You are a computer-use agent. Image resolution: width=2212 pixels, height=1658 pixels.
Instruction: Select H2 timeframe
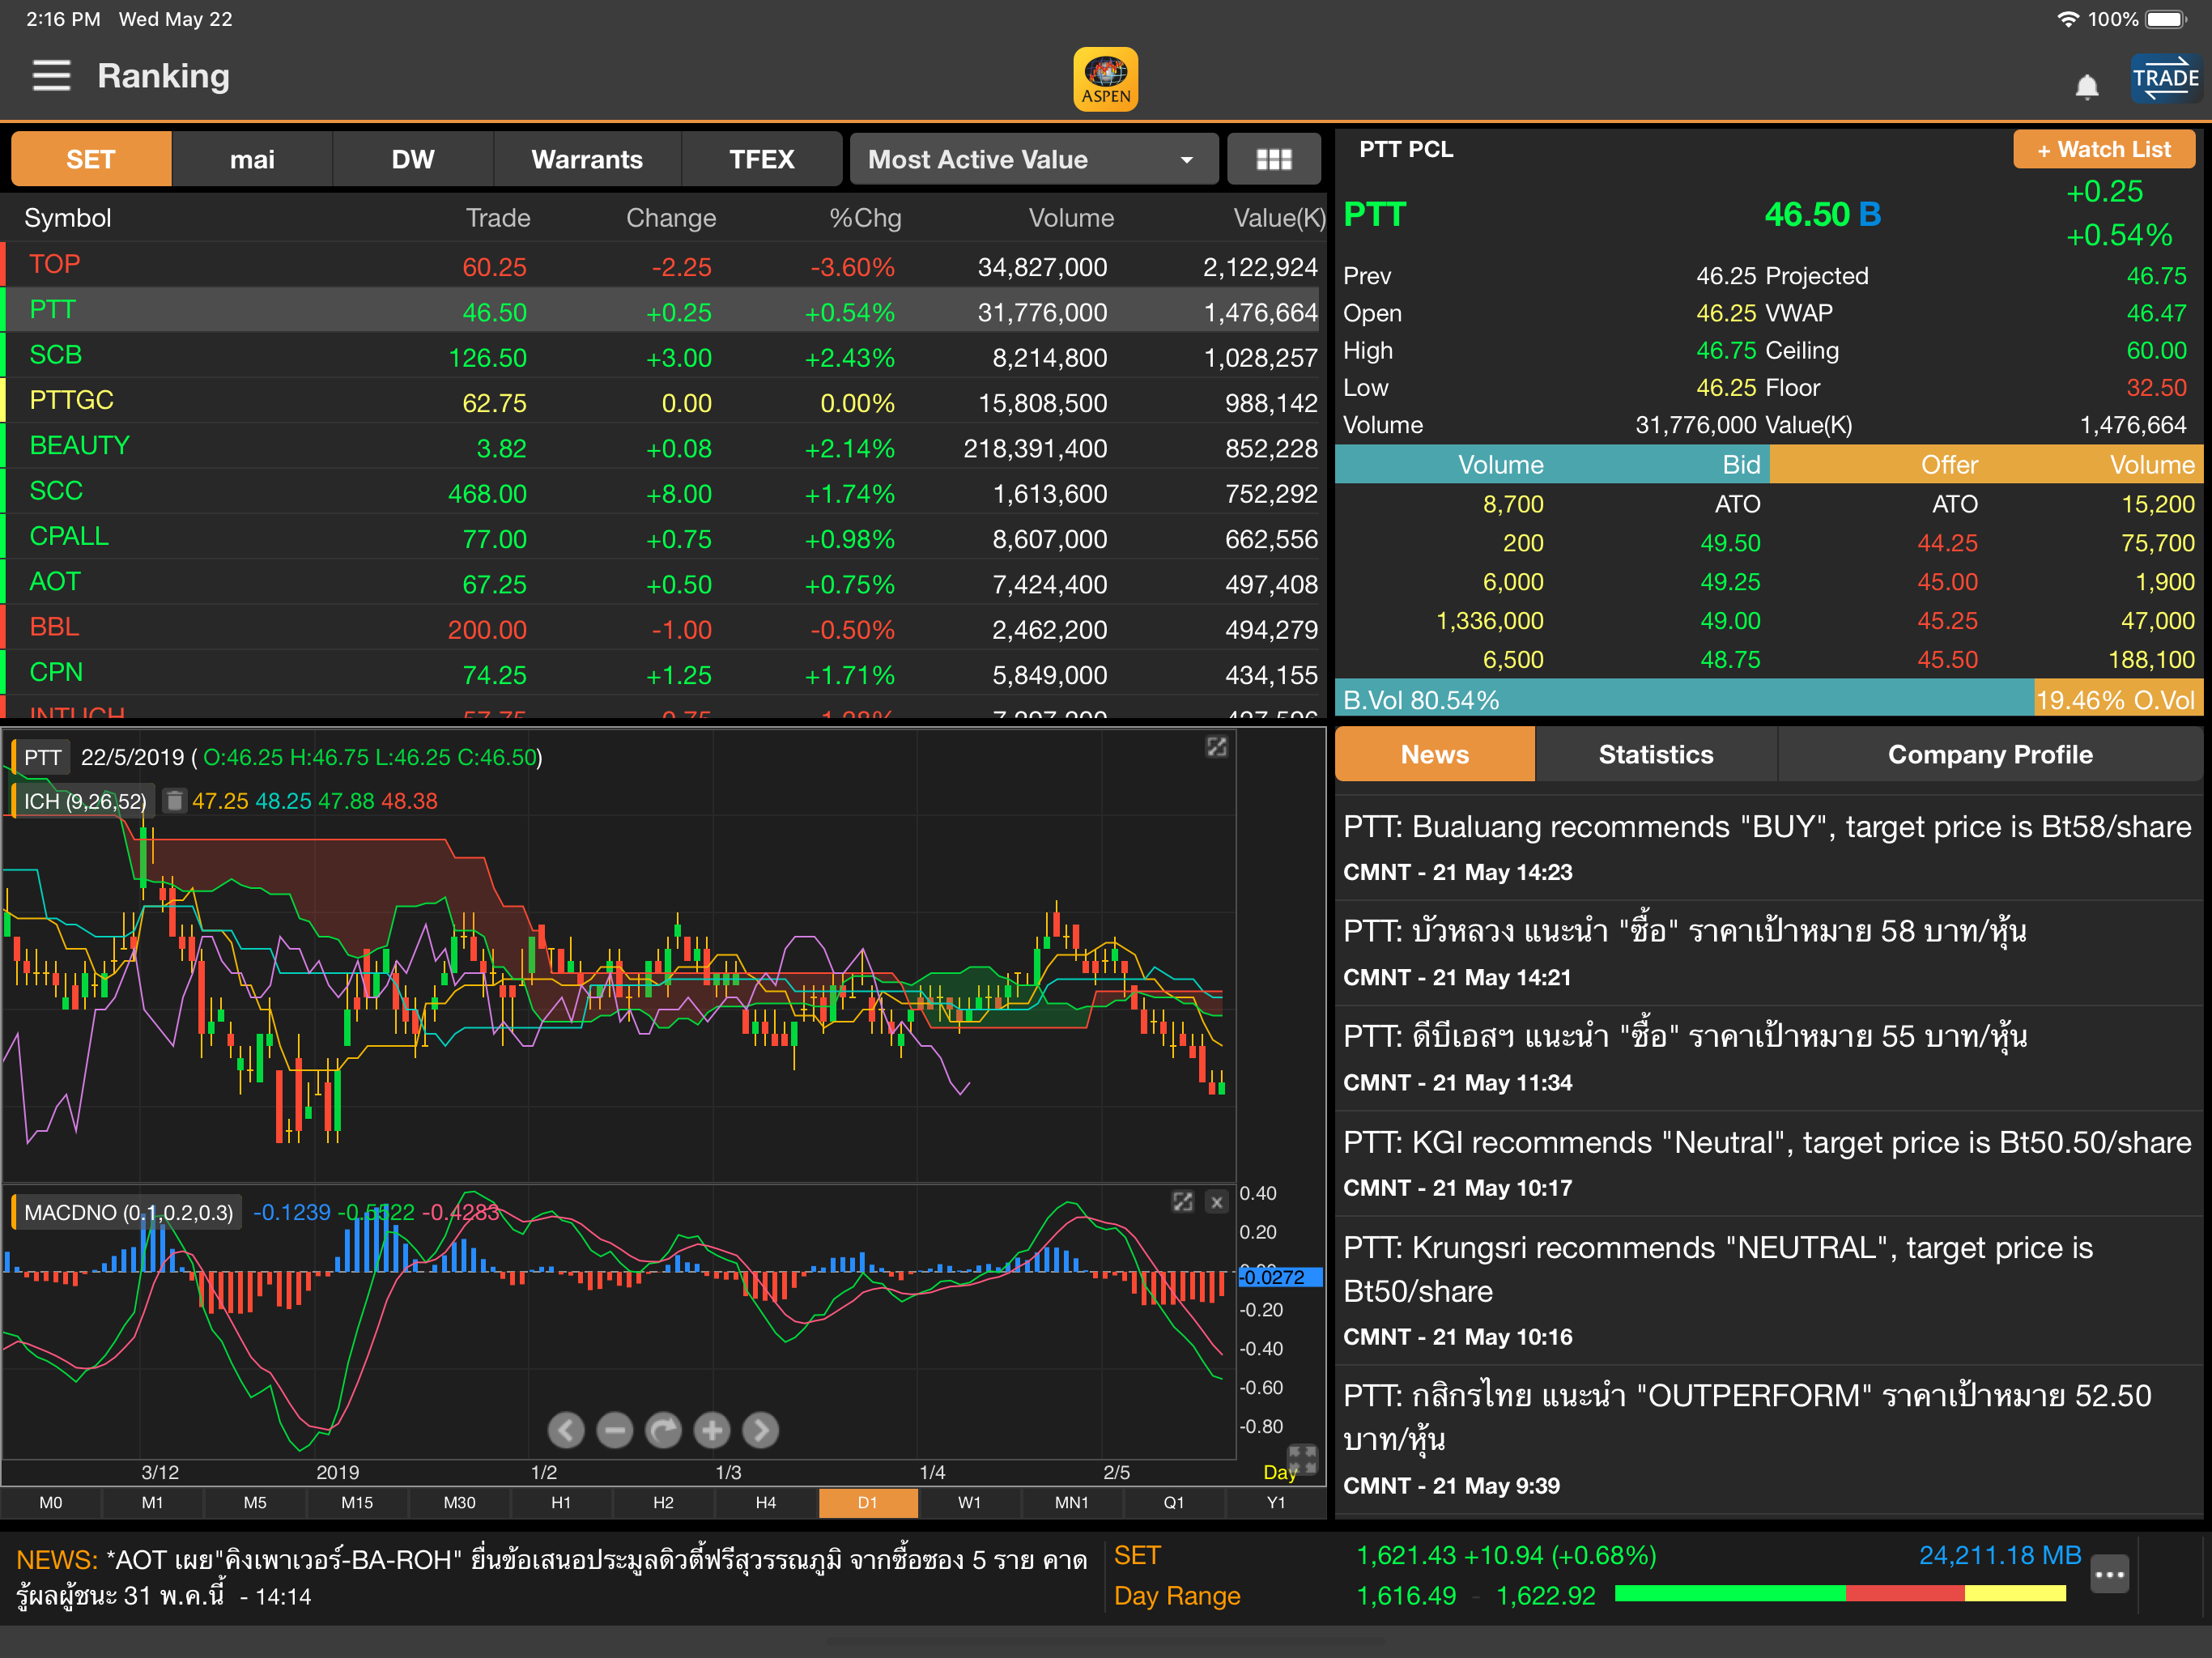point(663,1502)
